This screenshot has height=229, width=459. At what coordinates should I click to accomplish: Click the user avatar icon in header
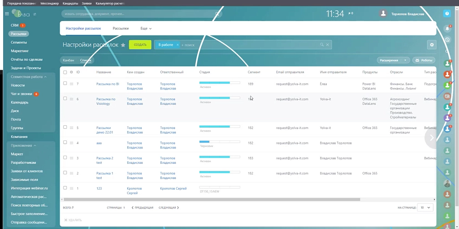pyautogui.click(x=383, y=13)
